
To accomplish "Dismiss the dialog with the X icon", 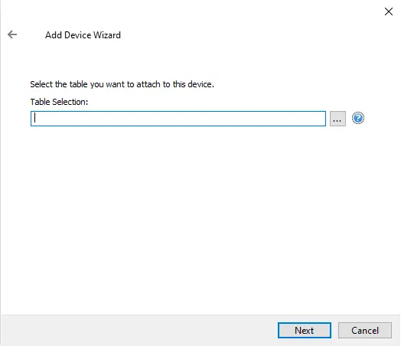I will [x=389, y=11].
